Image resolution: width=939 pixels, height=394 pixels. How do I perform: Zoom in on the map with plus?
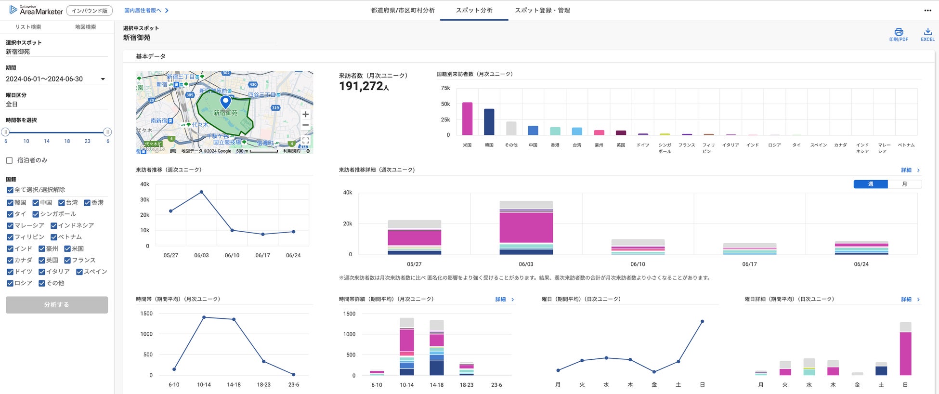point(305,115)
